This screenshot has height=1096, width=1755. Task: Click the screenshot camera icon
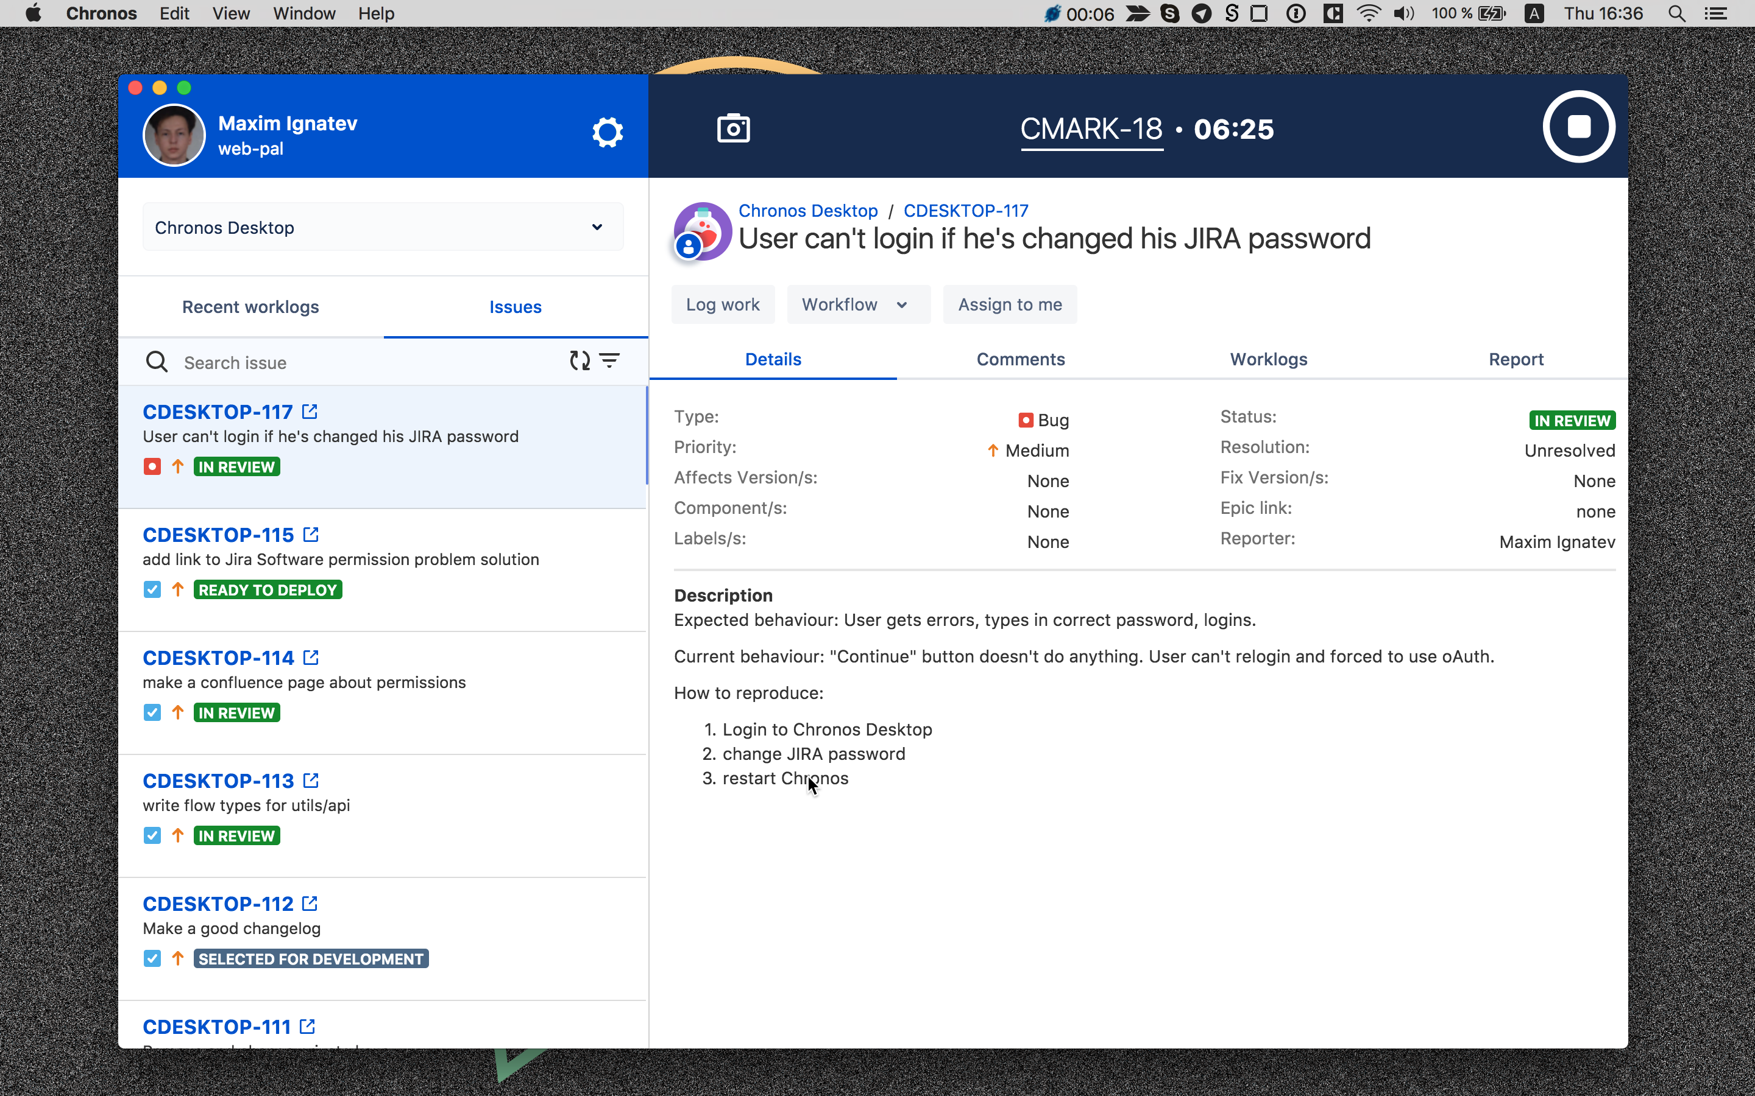(x=733, y=129)
